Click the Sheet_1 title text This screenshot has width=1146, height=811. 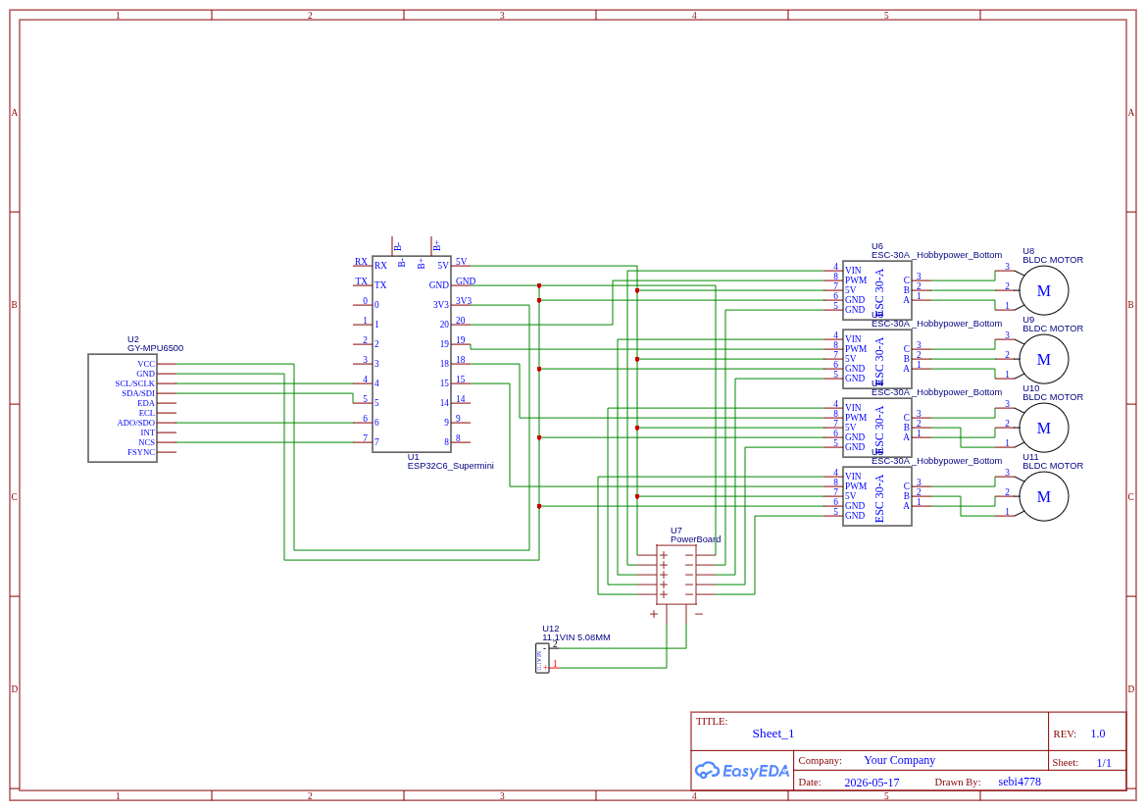772,734
